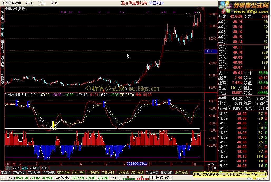Click the 深证 8521.20 index in status bar
The width and height of the screenshot is (271, 182).
pyautogui.click(x=18, y=178)
